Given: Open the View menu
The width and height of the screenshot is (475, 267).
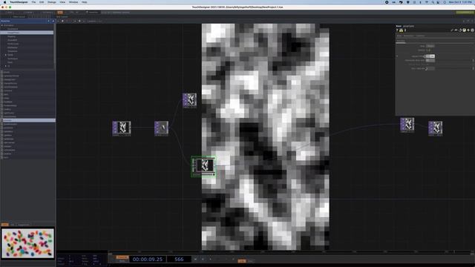Looking at the screenshot, I should 62,2.
